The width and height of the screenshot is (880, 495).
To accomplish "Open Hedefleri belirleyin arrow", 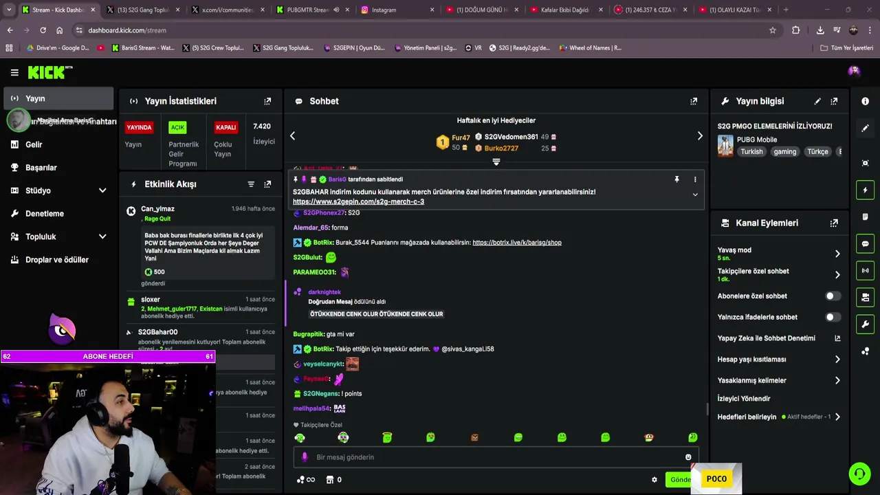I will pos(837,417).
